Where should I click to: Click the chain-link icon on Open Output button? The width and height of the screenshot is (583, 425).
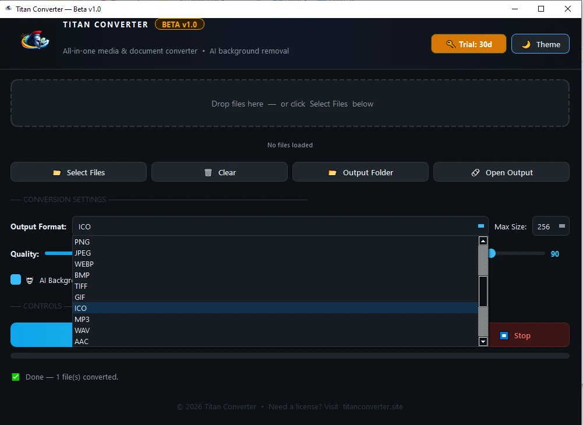pyautogui.click(x=474, y=172)
